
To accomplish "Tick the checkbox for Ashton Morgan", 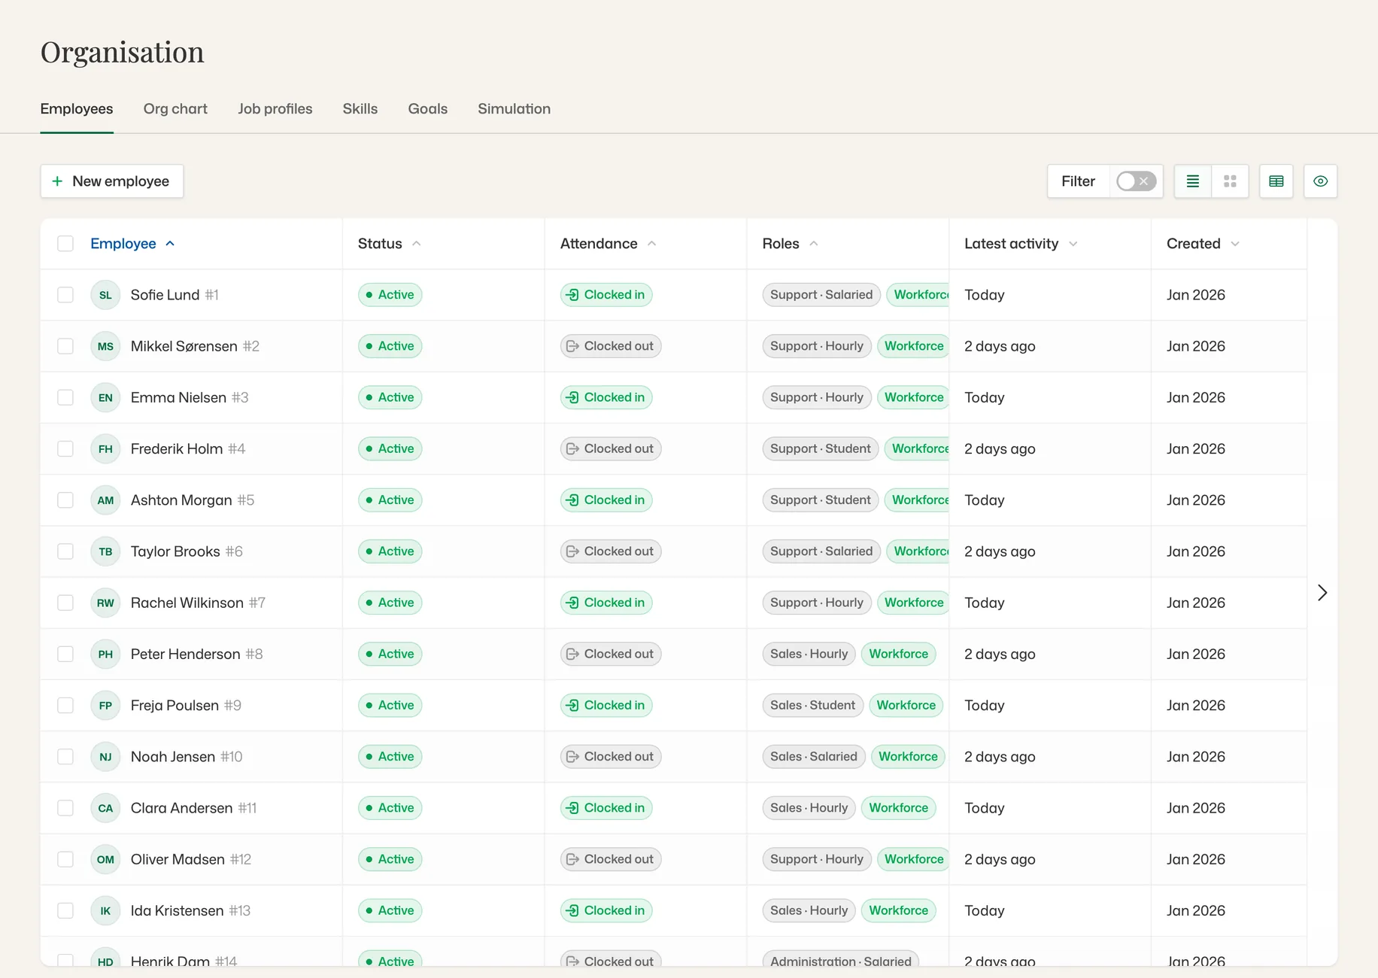I will coord(65,500).
